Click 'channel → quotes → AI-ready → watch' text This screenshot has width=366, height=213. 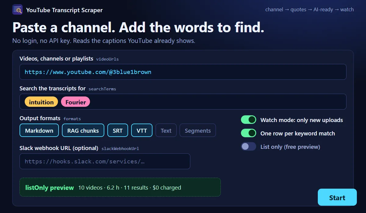point(310,9)
